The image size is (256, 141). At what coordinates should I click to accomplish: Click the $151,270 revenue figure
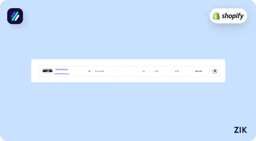(198, 71)
